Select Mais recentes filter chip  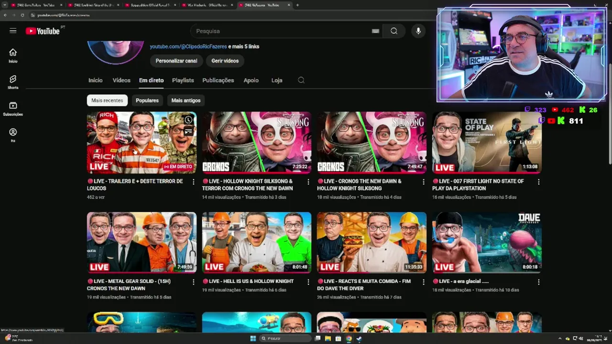tap(107, 100)
